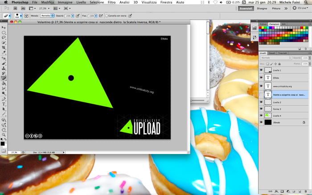Launch Adobe Bridge from the application bar
This screenshot has width=312, height=195.
pos(15,8)
